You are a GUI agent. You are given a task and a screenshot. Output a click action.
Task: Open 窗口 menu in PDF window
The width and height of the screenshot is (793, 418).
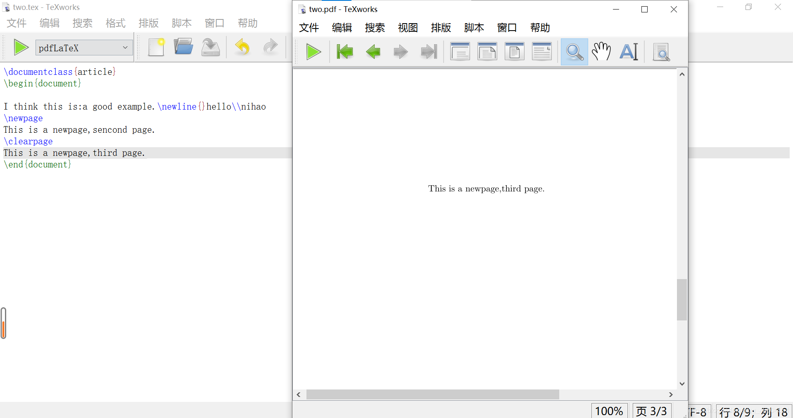click(x=507, y=28)
